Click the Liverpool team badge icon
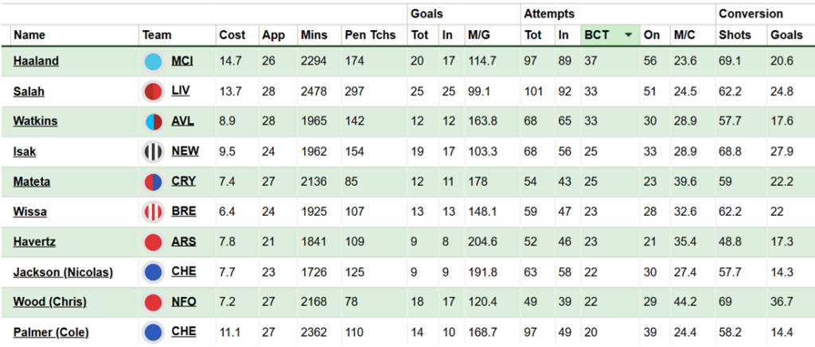This screenshot has width=815, height=347. [154, 91]
